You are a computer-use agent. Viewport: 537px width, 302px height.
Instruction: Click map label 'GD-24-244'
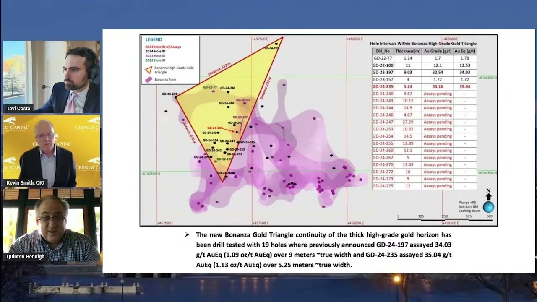[226, 103]
